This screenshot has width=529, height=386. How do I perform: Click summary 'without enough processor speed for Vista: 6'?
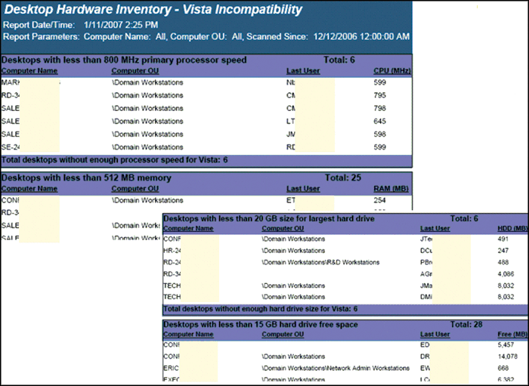115,160
